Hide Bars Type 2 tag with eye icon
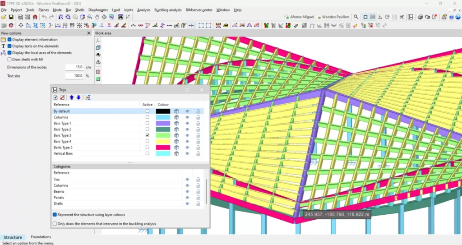Screen dimensions: 462x245 pyautogui.click(x=187, y=129)
